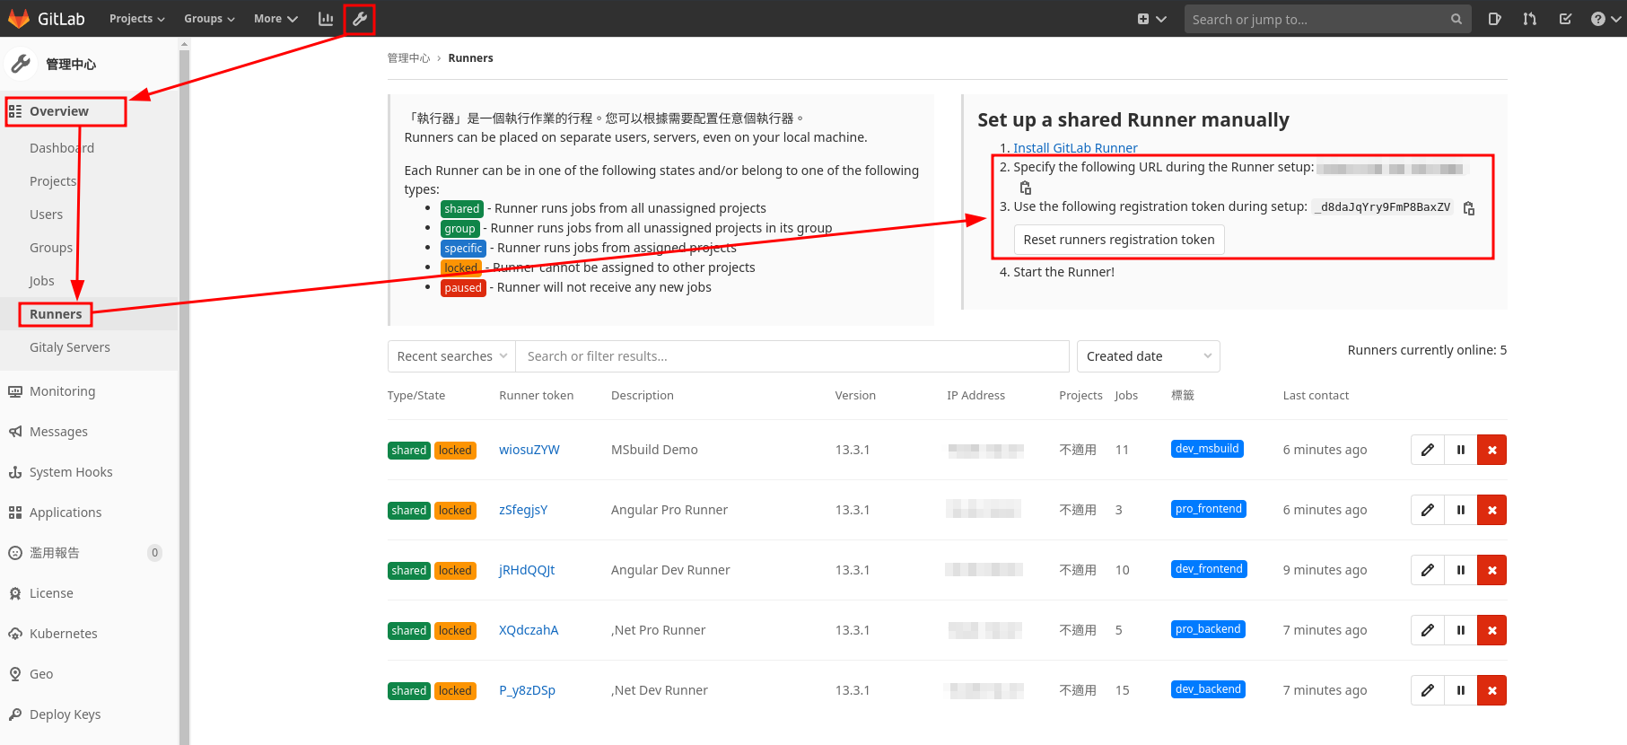The image size is (1627, 745).
Task: Open the GitLab logo home link
Action: (47, 18)
